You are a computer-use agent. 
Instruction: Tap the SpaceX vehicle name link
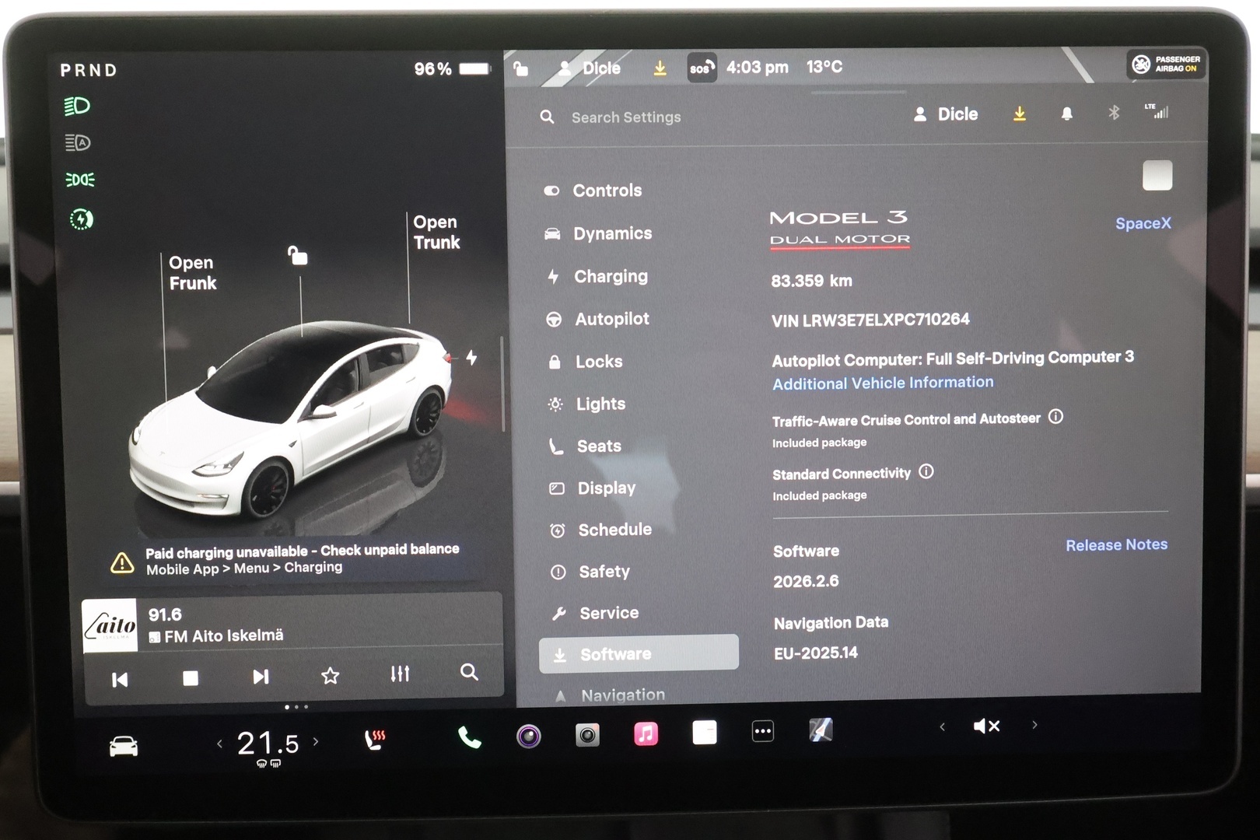tap(1143, 223)
